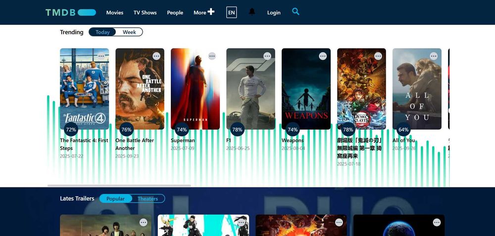Screen dimensions: 495x236
Task: Select Popular in Latest Trailers
Action: point(115,198)
